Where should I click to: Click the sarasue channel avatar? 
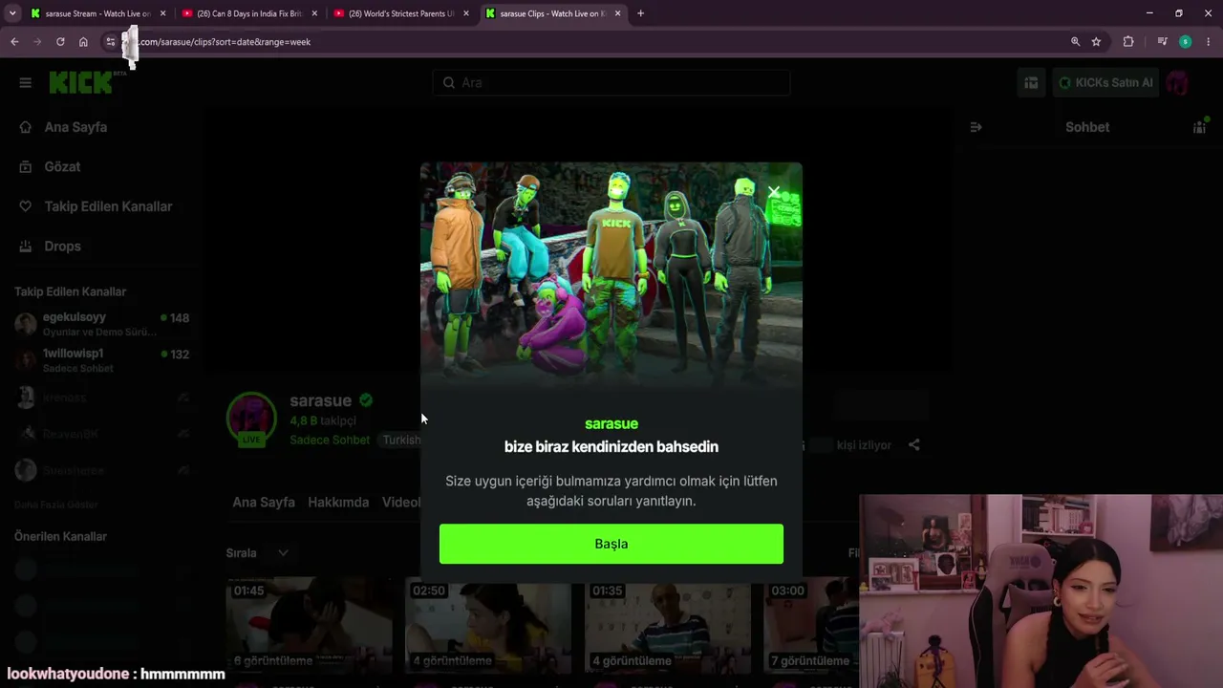pos(251,419)
